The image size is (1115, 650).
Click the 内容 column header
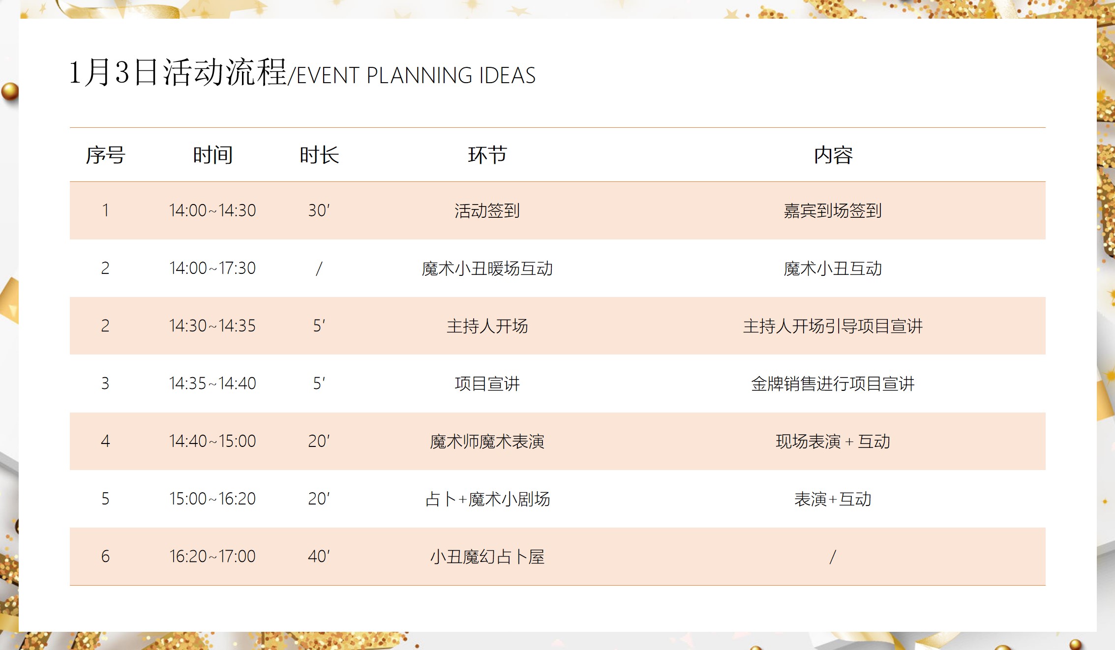point(833,155)
